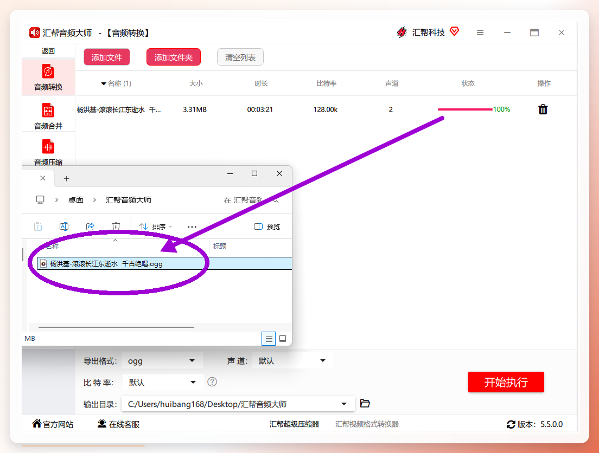This screenshot has width=599, height=453.
Task: Open the 音频转换 sidebar tool
Action: (x=48, y=77)
